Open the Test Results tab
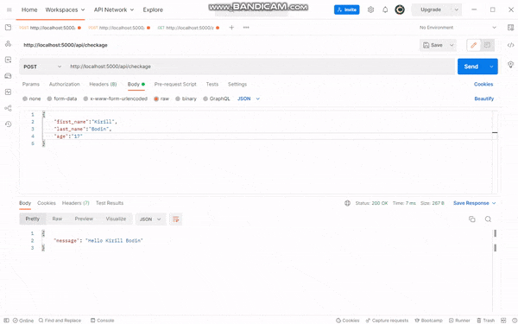518x324 pixels. click(110, 203)
